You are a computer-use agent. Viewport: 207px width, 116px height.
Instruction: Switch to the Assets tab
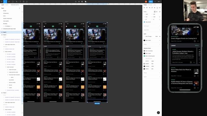(x=7, y=5)
